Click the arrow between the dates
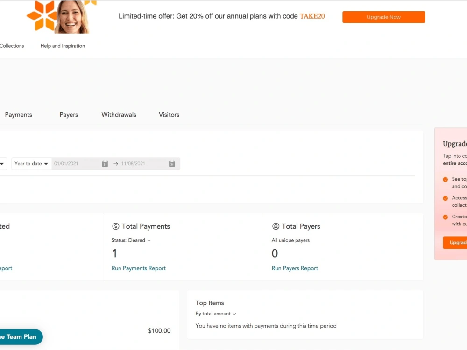This screenshot has height=350, width=467. 115,164
